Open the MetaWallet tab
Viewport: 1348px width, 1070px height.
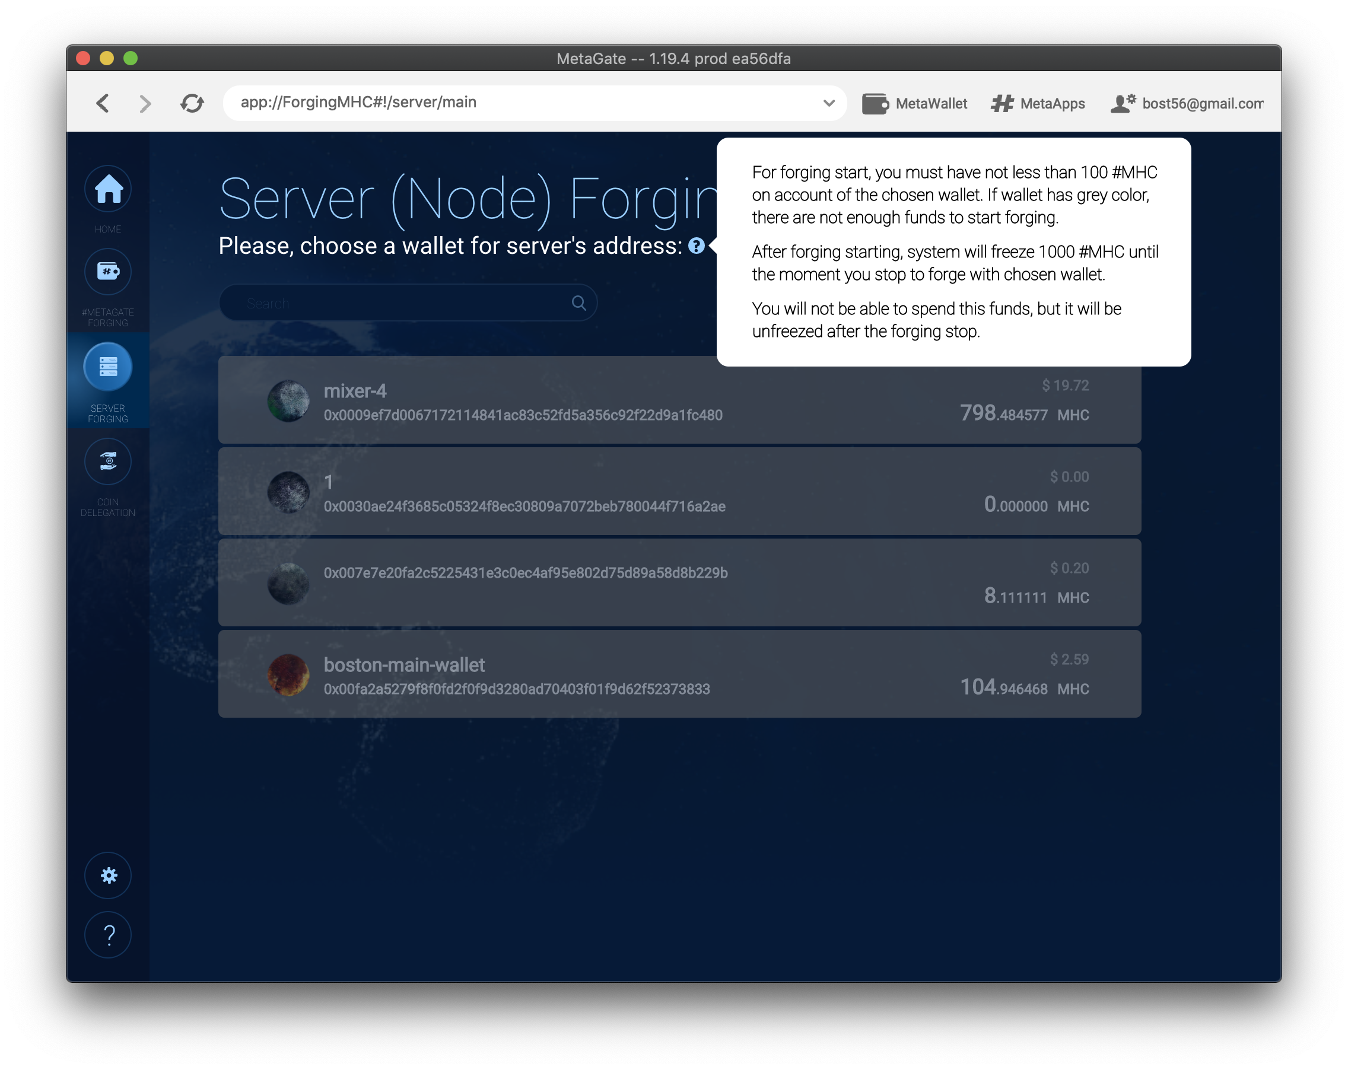pos(914,104)
